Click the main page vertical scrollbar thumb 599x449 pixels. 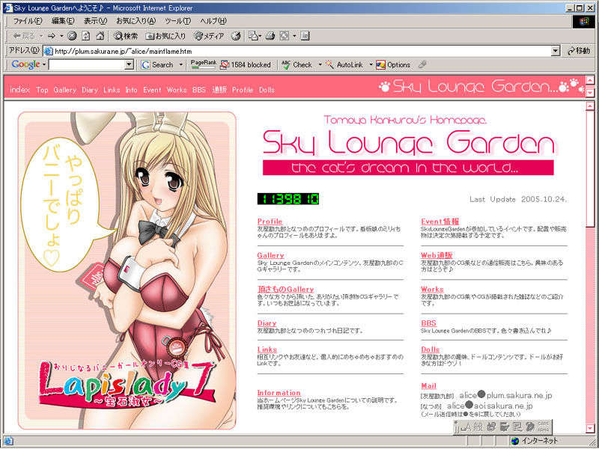[x=590, y=169]
